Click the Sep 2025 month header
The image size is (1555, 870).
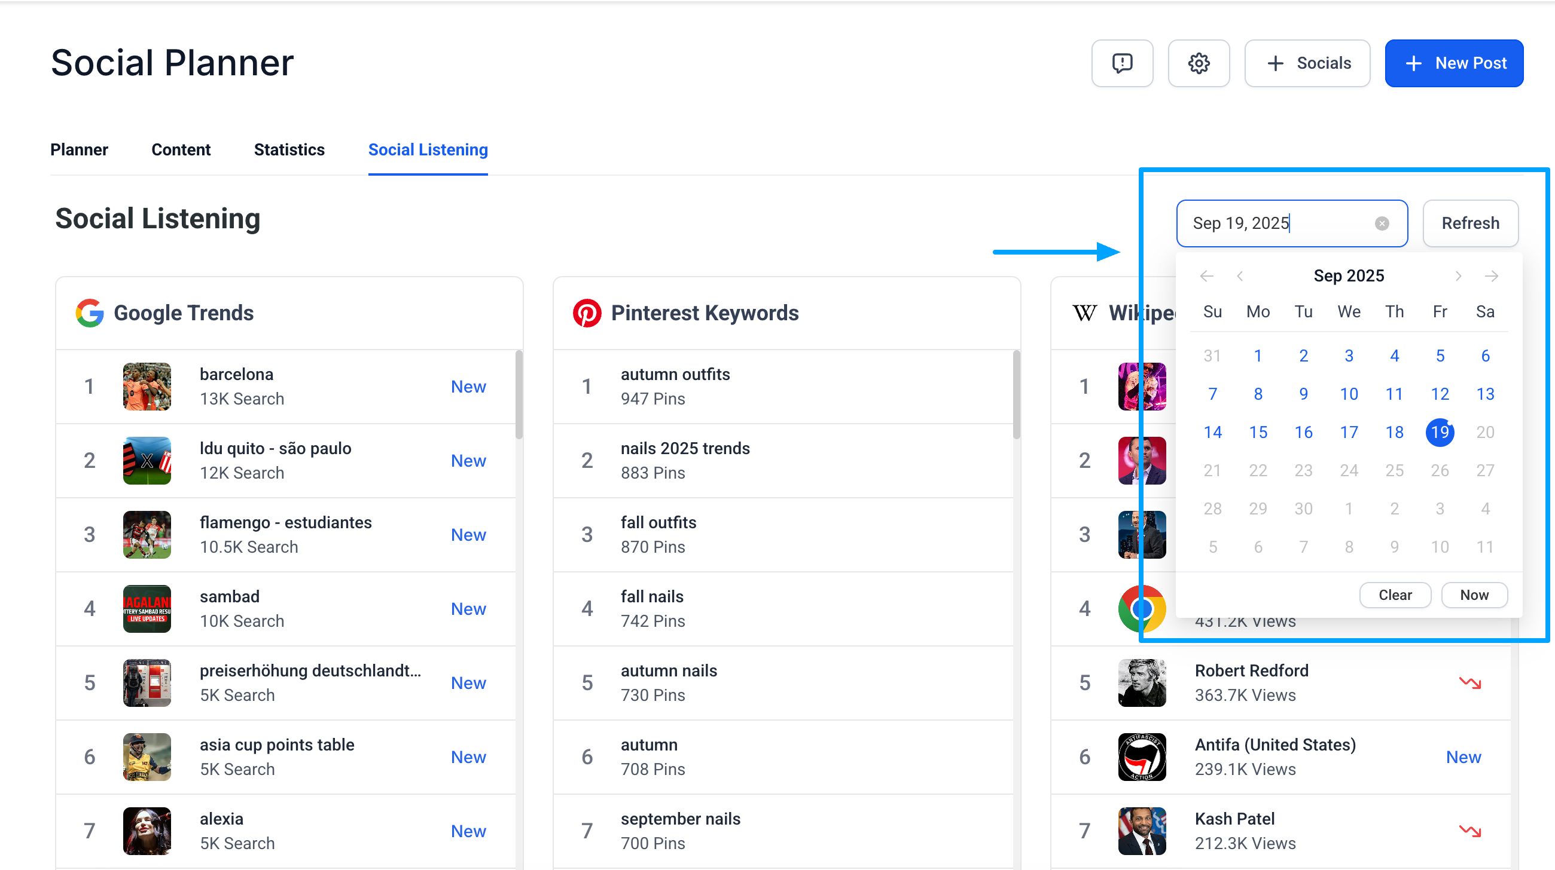[x=1349, y=276]
